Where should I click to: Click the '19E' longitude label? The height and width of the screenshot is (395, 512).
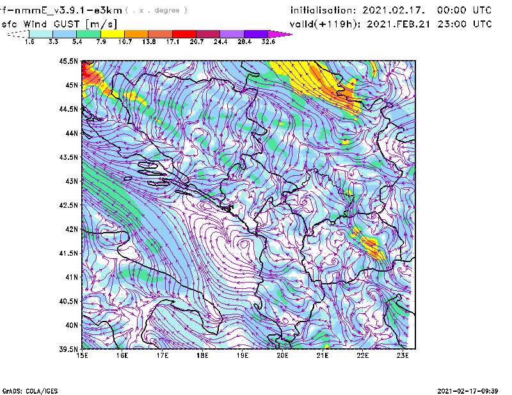click(243, 355)
